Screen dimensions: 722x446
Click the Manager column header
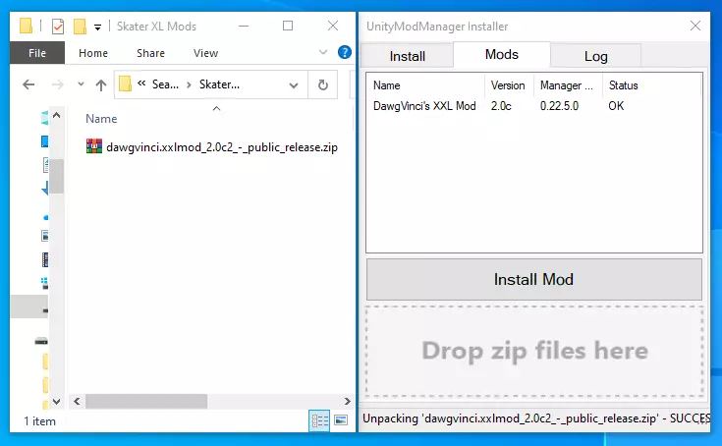pos(568,85)
